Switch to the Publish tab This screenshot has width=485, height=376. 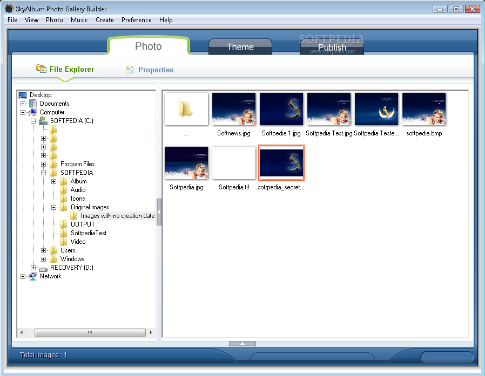click(x=332, y=47)
